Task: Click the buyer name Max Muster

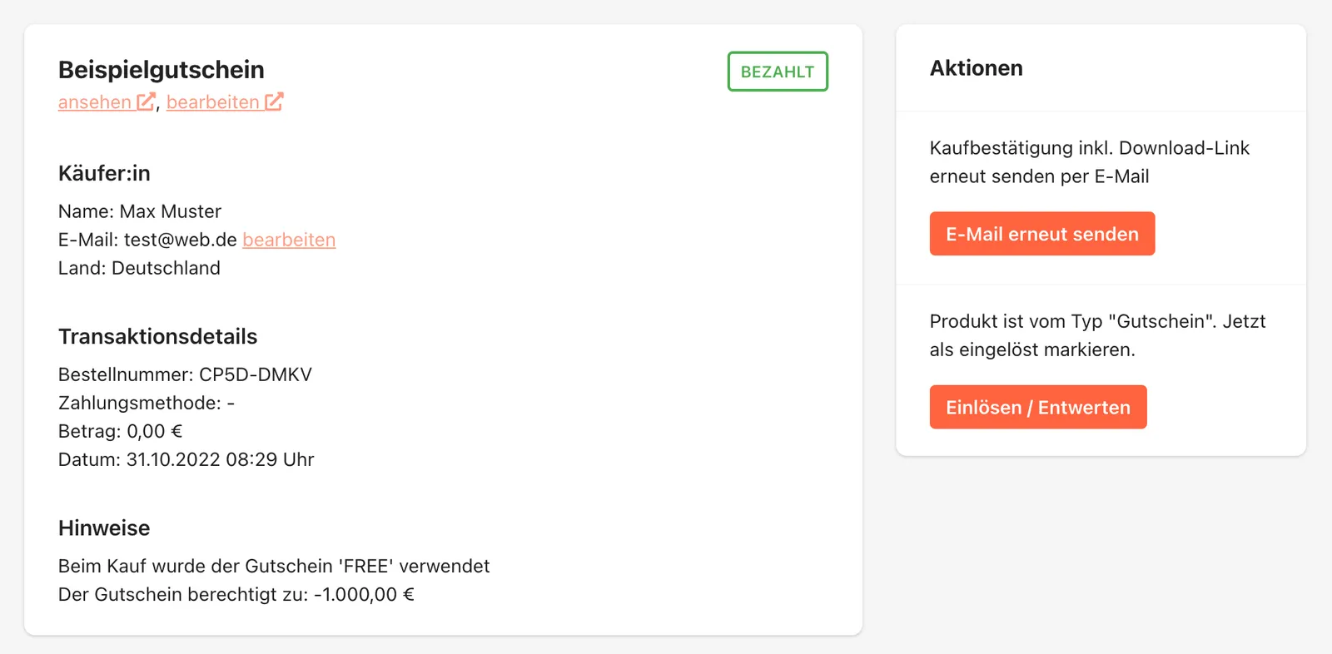Action: pyautogui.click(x=171, y=211)
